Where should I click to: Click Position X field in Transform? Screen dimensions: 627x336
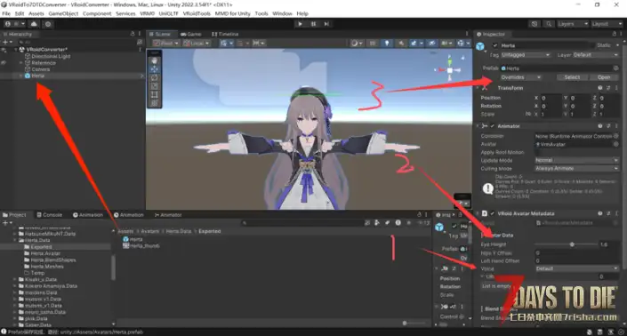(x=551, y=98)
